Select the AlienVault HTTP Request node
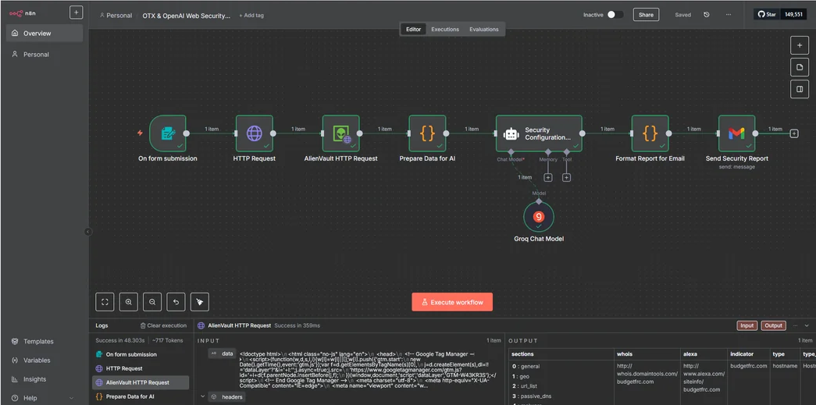The image size is (816, 405). point(341,133)
